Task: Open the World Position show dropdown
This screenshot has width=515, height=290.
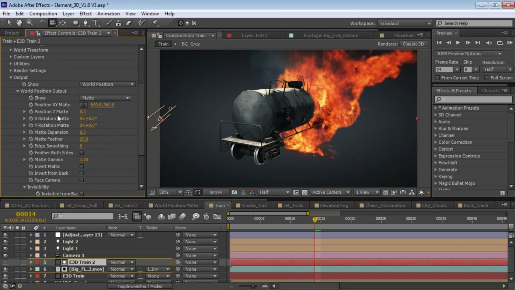Action: pos(107,84)
